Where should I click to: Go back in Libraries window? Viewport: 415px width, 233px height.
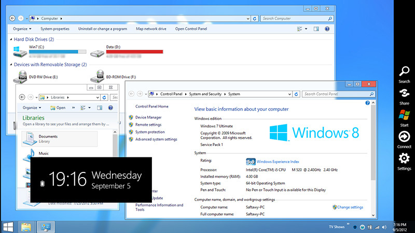(22, 97)
